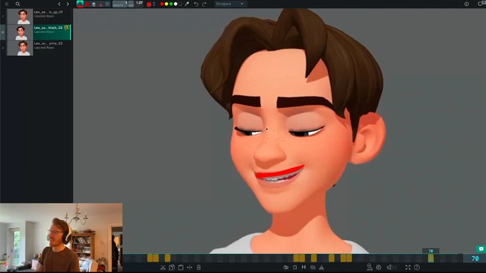This screenshot has height=273, width=486.
Task: Toggle the lock icon below timeline
Action: coord(295,268)
